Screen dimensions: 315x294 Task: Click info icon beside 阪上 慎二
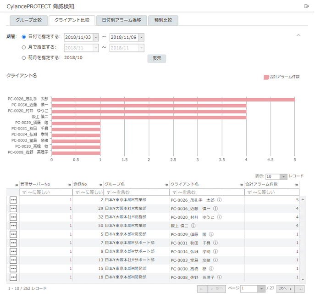(193, 226)
